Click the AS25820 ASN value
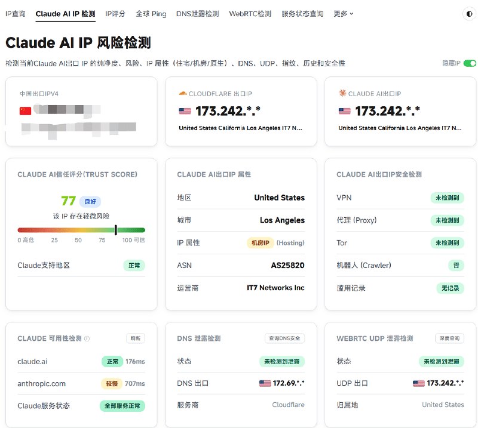 (287, 265)
